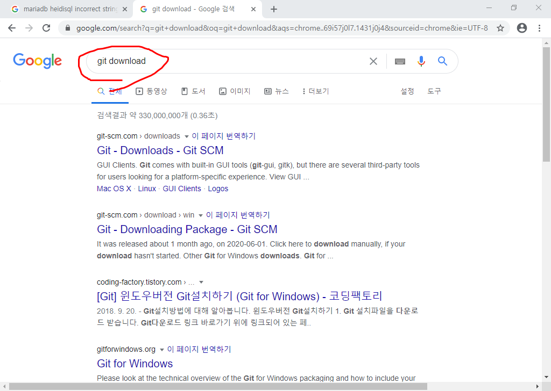Select the 전체 search category
Image resolution: width=551 pixels, height=391 pixels.
(x=110, y=91)
